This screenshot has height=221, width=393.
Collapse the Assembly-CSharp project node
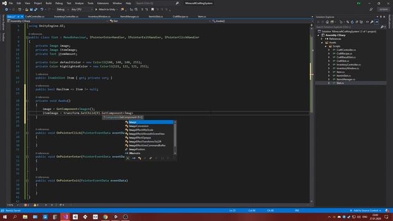319,36
